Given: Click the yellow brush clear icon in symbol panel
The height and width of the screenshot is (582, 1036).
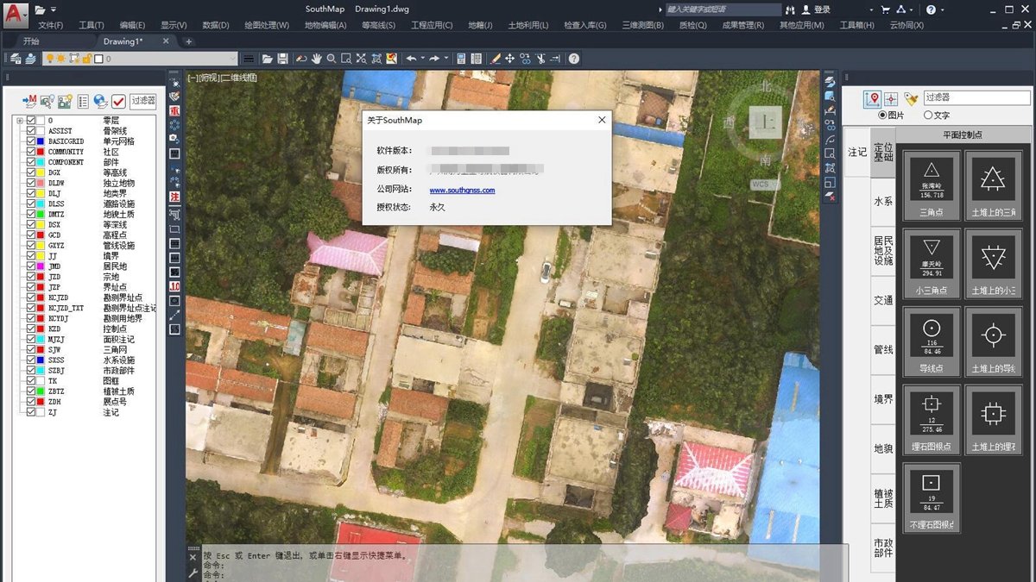Looking at the screenshot, I should click(911, 98).
